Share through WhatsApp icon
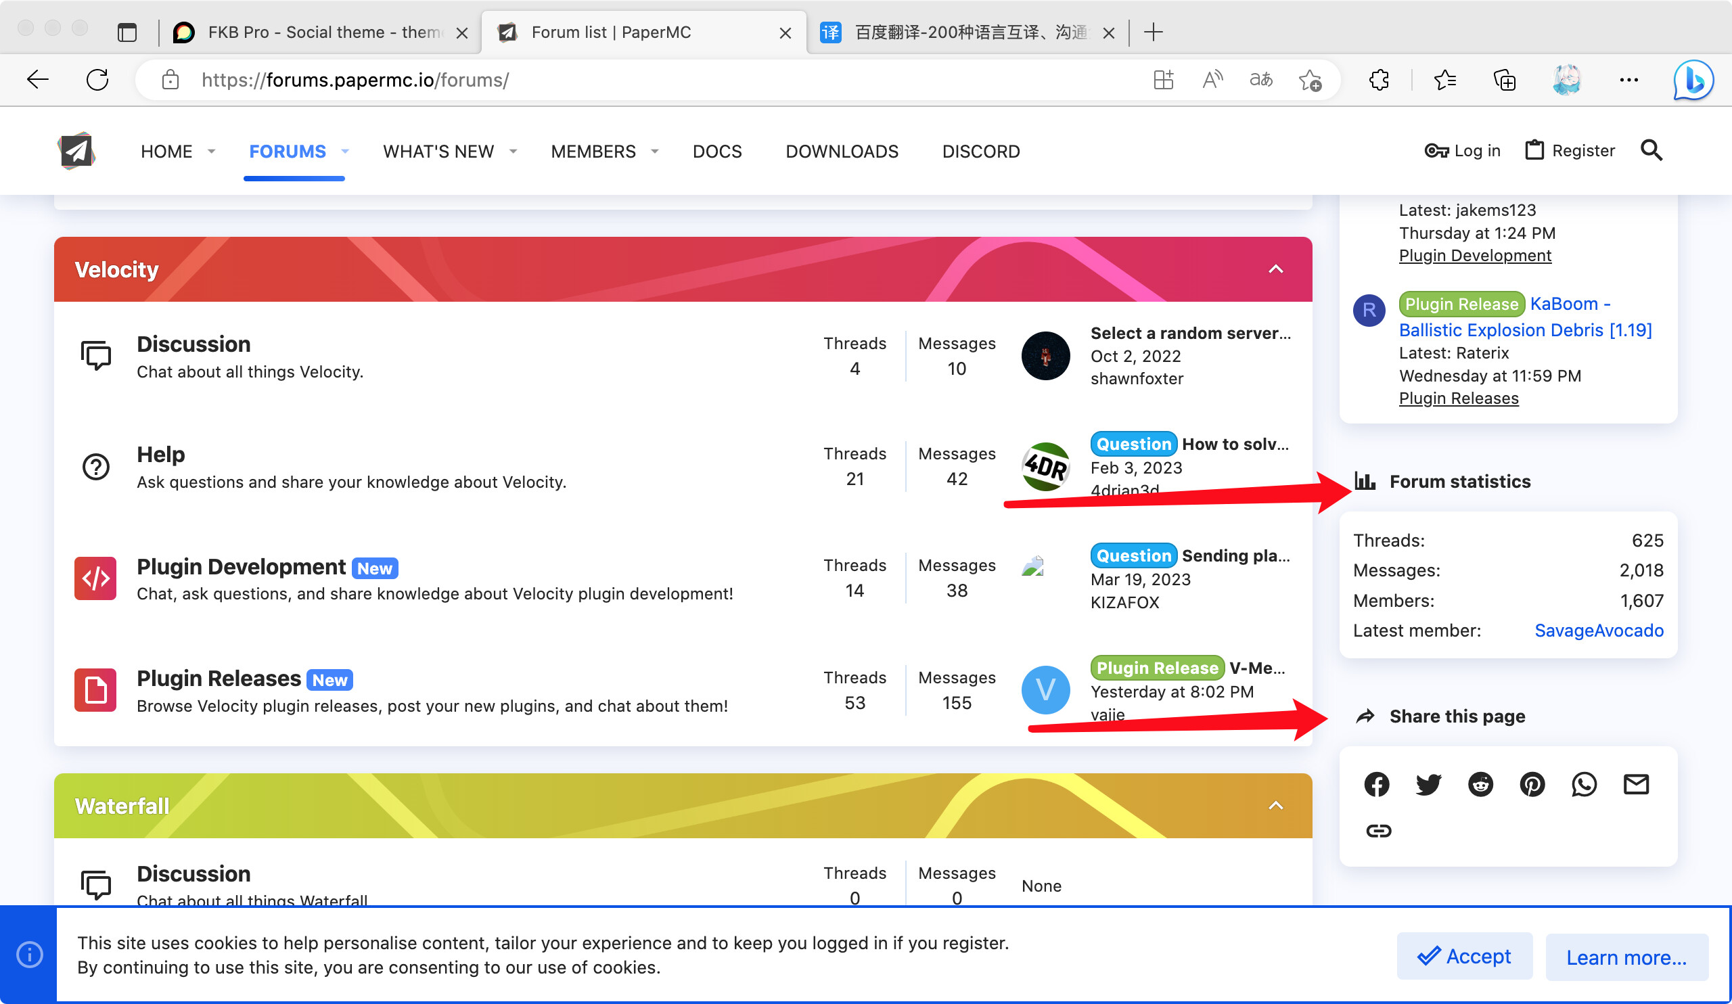 [1585, 784]
